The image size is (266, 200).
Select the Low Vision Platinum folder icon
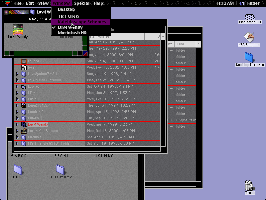point(24,80)
